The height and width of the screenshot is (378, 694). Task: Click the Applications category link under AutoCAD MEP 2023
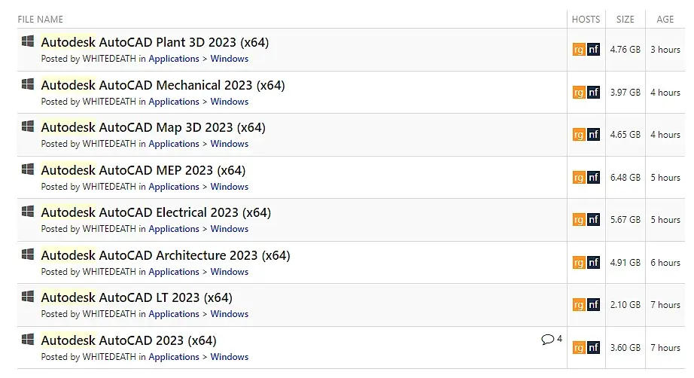pyautogui.click(x=174, y=187)
